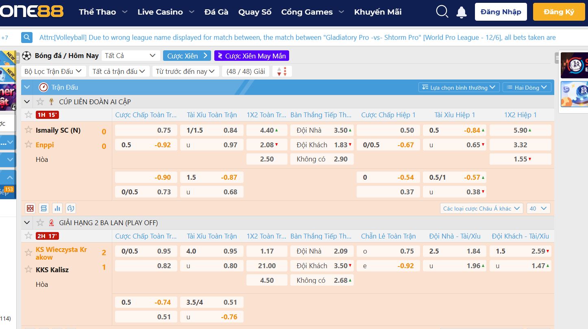The width and height of the screenshot is (588, 329).
Task: Click the soccer ball icon beside Bóng đá
Action: pos(27,56)
